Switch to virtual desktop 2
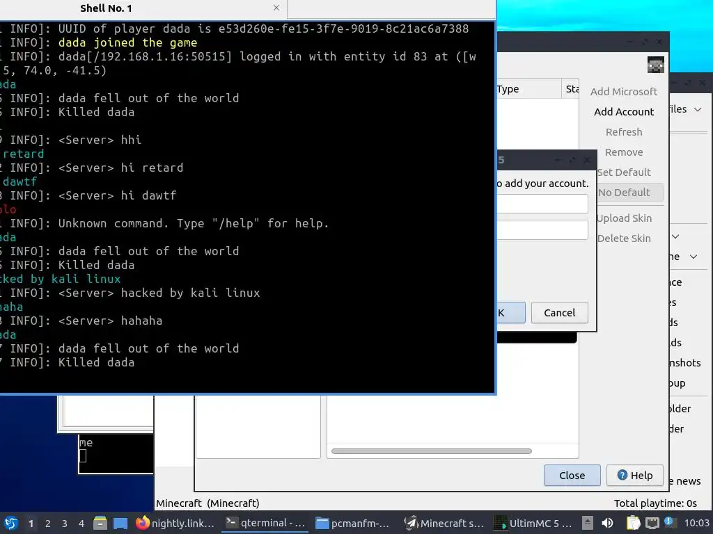This screenshot has width=713, height=534. 48,524
